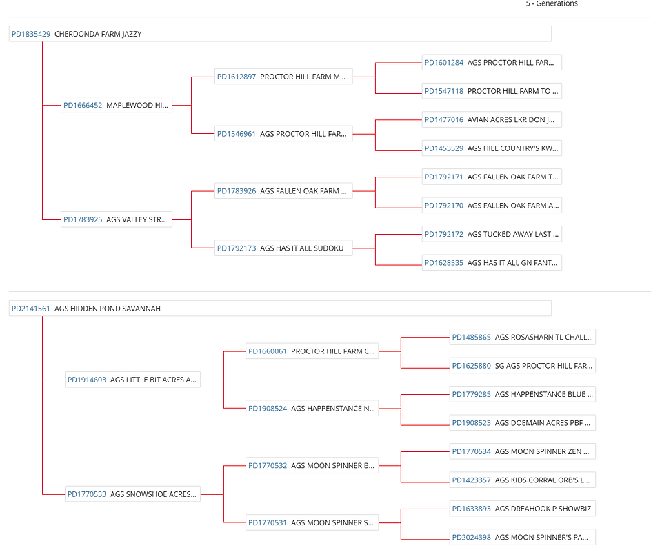
Task: Click PD1914603 AGS LITTLE BIT ACRES A... node
Action: (x=133, y=380)
